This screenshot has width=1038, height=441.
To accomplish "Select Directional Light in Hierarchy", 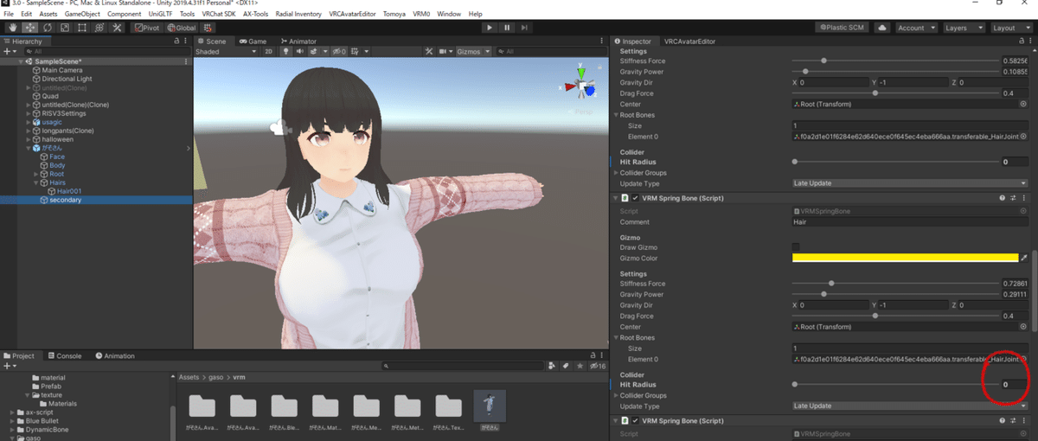I will (67, 79).
